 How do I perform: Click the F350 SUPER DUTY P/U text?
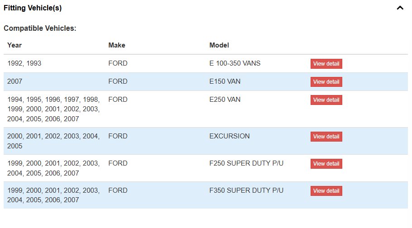point(246,190)
